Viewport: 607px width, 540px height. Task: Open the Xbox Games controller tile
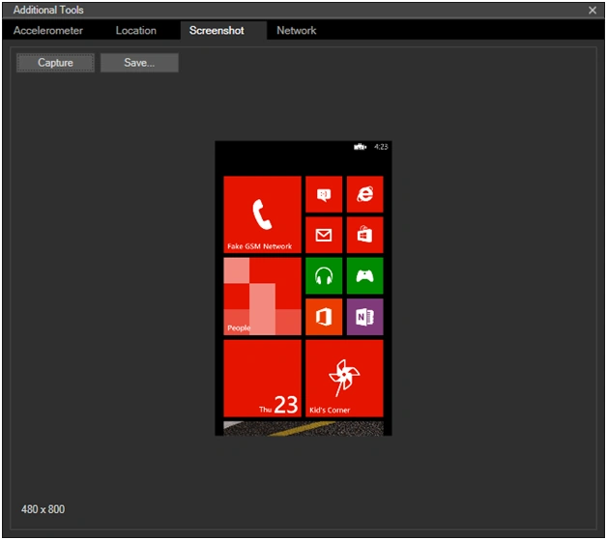click(364, 276)
